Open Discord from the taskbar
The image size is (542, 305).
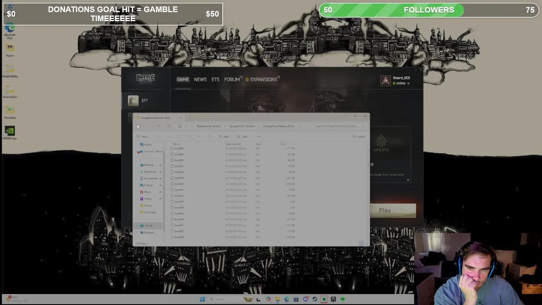pos(305,299)
